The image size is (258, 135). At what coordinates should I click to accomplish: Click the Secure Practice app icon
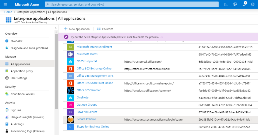70,119
